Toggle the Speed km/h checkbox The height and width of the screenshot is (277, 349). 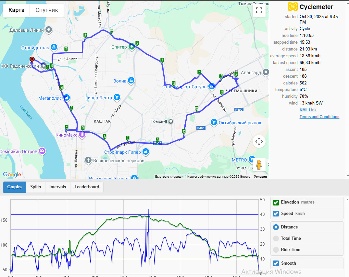[x=276, y=214]
